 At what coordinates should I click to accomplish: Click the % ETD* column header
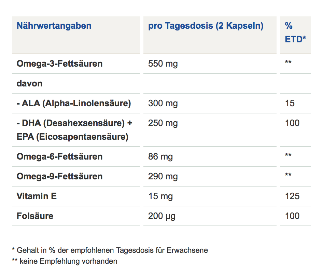coord(295,32)
